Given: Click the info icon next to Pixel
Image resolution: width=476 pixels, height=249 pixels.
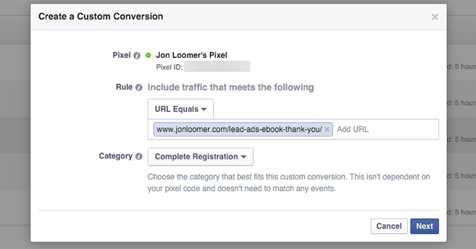Looking at the screenshot, I should (x=137, y=56).
